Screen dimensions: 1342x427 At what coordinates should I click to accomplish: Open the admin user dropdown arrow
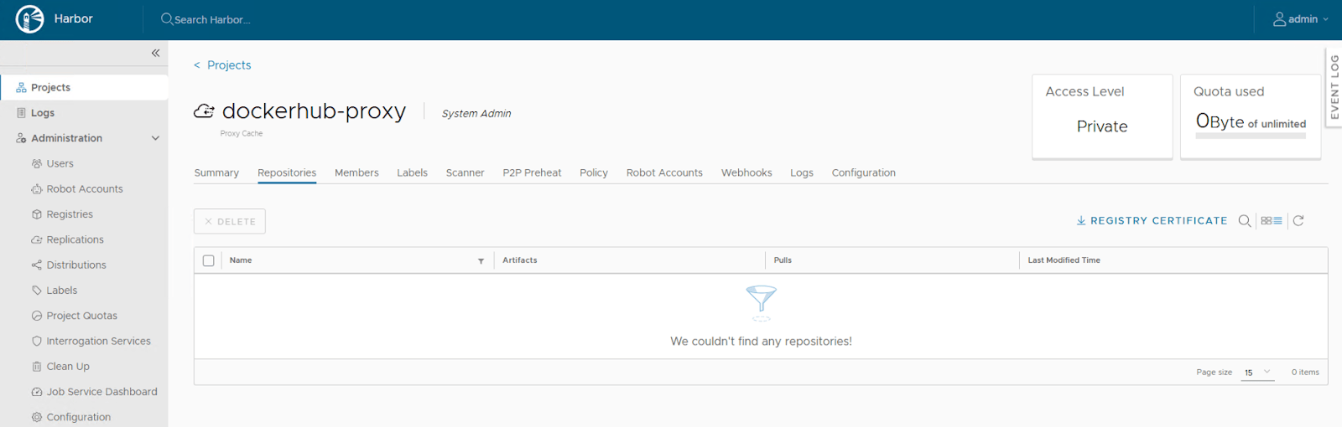click(x=1325, y=19)
